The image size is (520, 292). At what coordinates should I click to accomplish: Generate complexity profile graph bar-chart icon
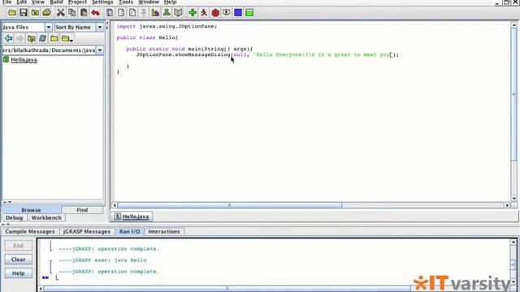click(155, 13)
